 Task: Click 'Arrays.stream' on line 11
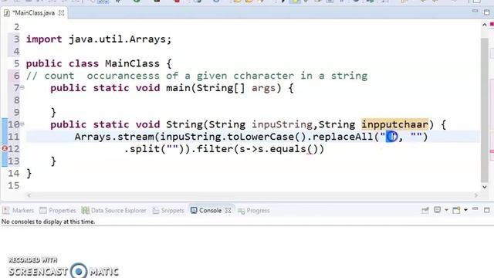[x=114, y=137]
